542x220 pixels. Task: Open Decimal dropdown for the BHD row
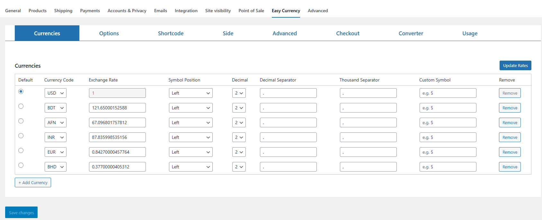(239, 167)
